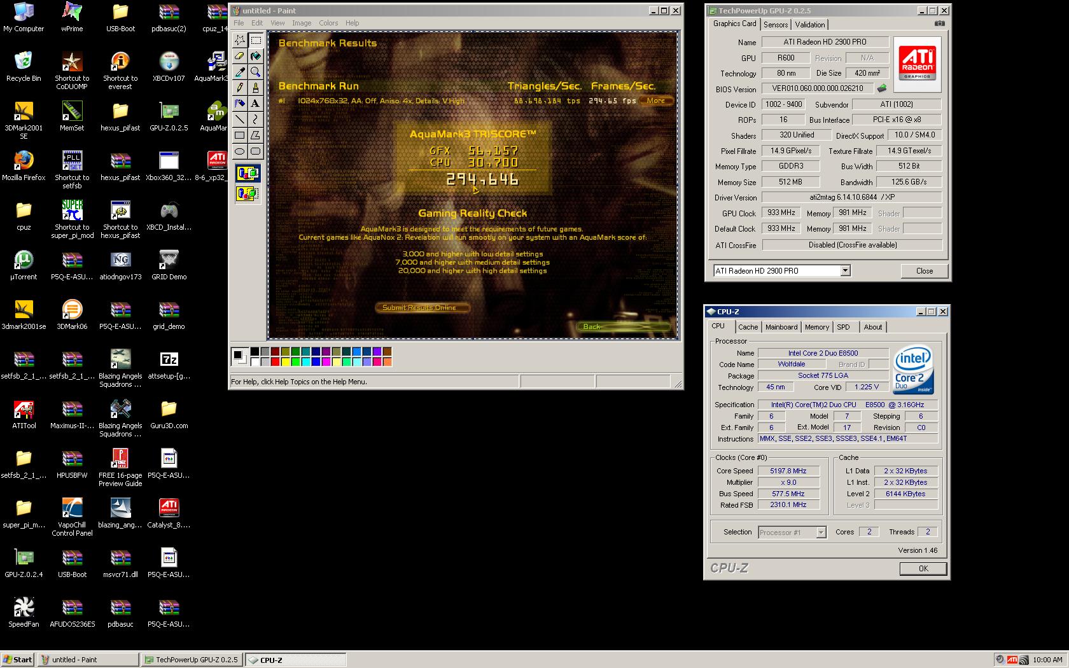Pick the Polygon tool in Paint
Screen dimensions: 1069x668
pos(256,135)
